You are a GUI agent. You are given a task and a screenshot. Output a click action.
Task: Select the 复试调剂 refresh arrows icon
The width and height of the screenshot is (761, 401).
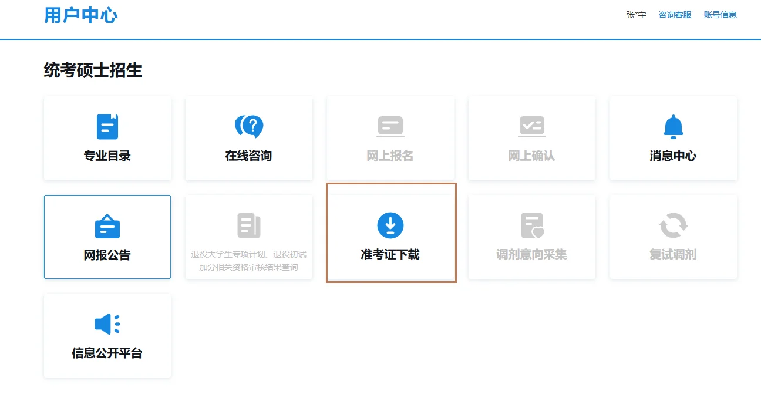click(673, 225)
